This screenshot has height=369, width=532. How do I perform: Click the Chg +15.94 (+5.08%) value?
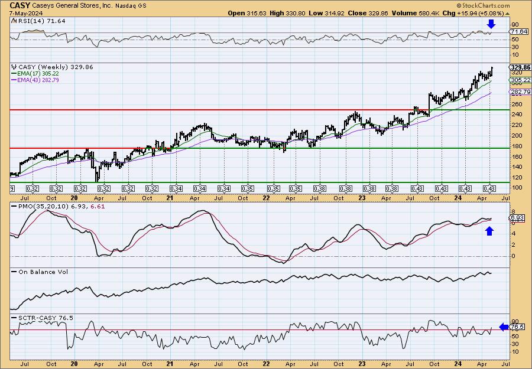473,13
